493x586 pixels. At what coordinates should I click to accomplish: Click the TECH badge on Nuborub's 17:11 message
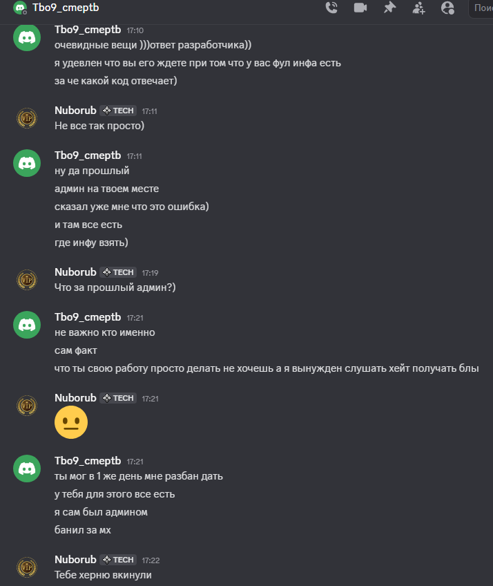click(118, 111)
